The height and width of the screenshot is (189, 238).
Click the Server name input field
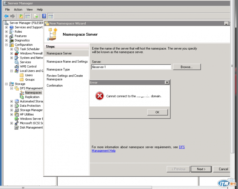click(131, 67)
